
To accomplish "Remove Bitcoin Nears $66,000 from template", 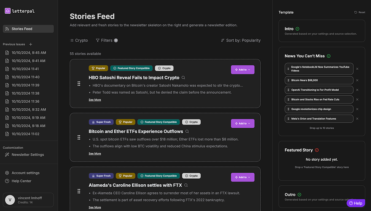I will (x=357, y=80).
